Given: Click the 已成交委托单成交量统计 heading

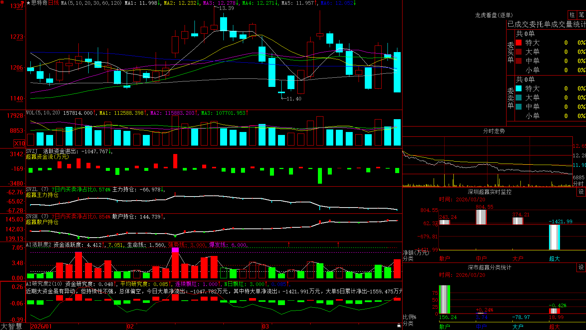Looking at the screenshot, I should (x=546, y=24).
